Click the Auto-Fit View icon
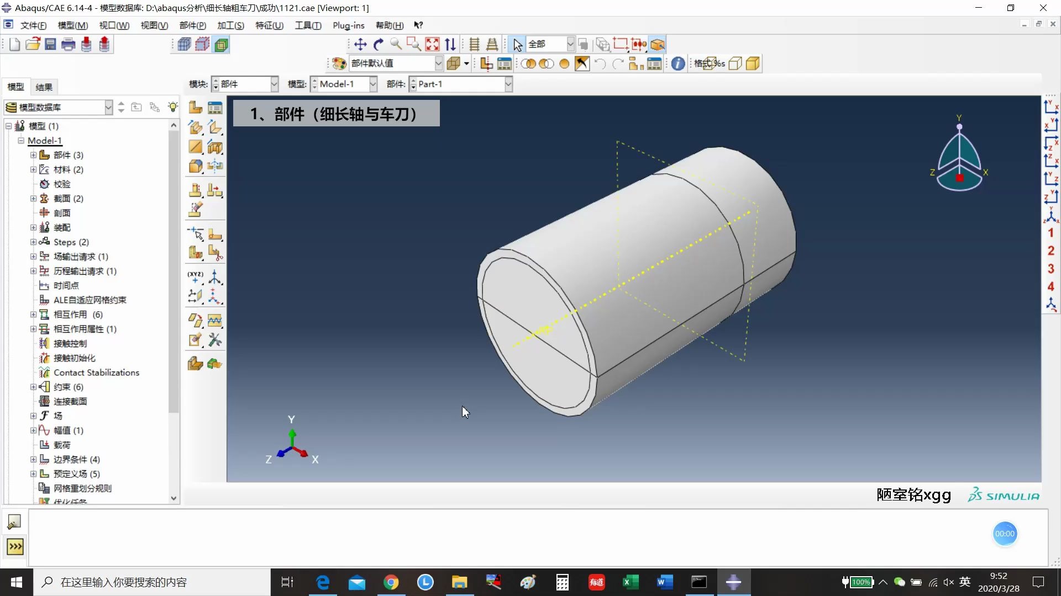Screen dimensions: 1061x596 432,45
